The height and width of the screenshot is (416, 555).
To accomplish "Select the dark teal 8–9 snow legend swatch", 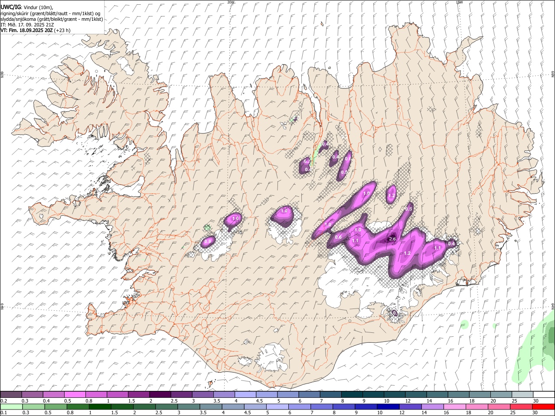I will pos(352,395).
